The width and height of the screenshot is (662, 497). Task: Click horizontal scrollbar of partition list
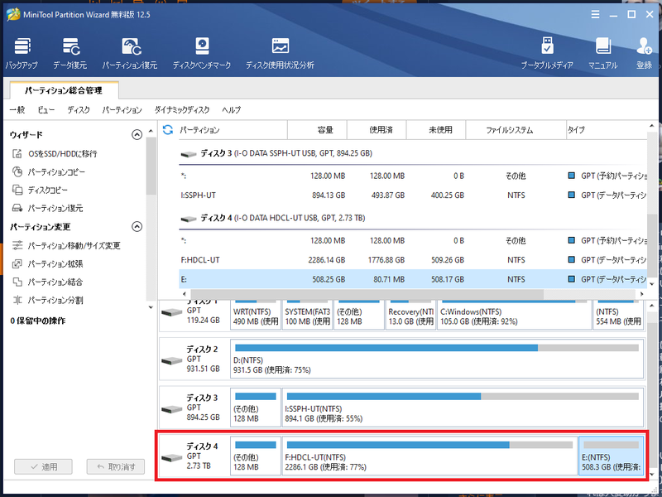[x=367, y=294]
